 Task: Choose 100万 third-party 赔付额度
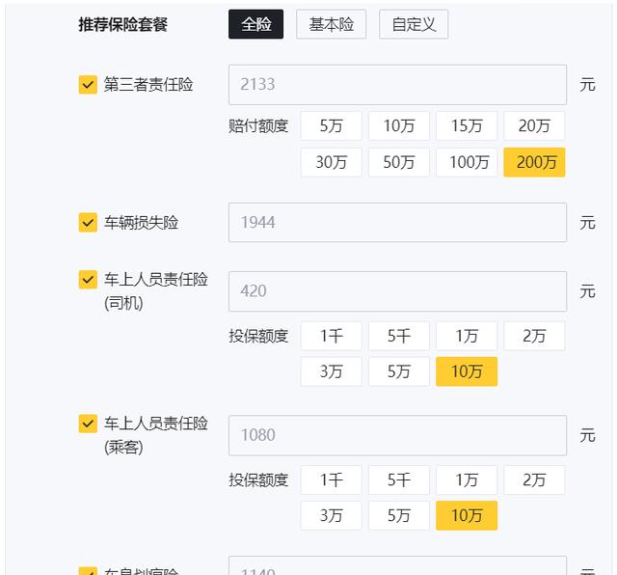[x=467, y=162]
